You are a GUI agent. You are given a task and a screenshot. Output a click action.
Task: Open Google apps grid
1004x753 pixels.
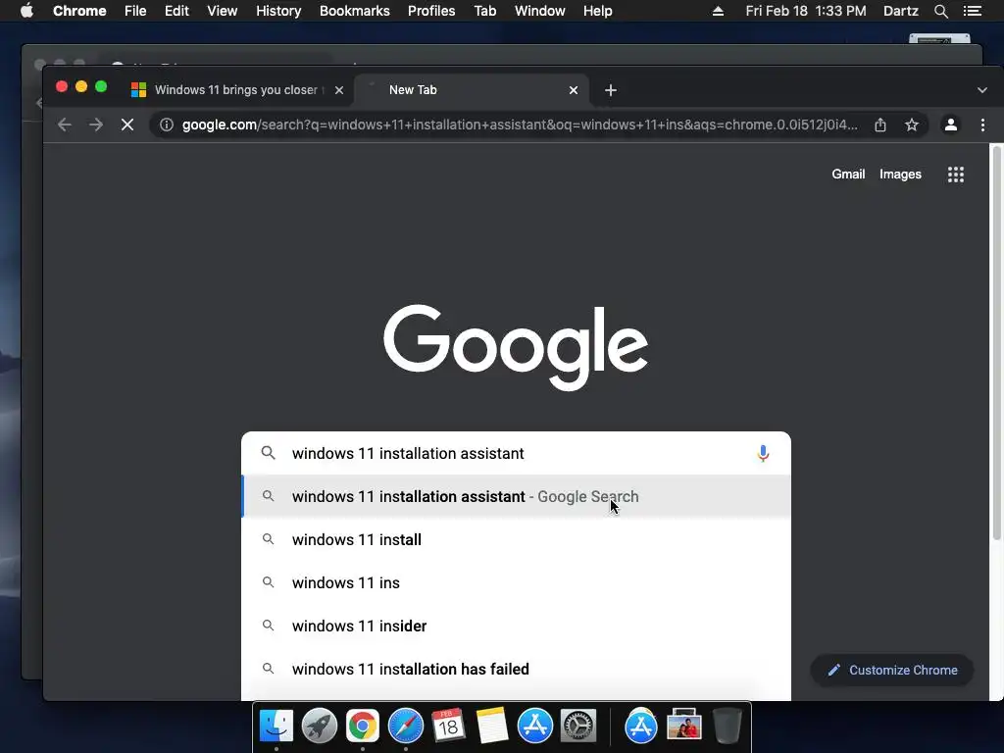point(955,175)
